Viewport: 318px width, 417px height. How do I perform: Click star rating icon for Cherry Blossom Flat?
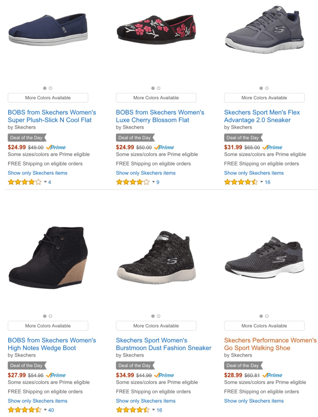point(133,182)
